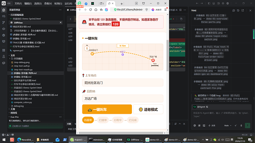Open the 转到(G) menu
Viewport: 255px width, 143px height.
click(x=58, y=3)
